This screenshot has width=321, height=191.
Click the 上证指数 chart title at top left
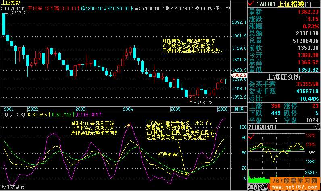pyautogui.click(x=11, y=2)
